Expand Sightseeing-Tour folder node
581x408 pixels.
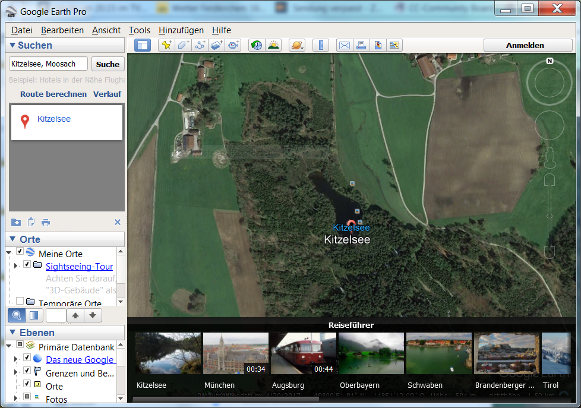pos(15,265)
